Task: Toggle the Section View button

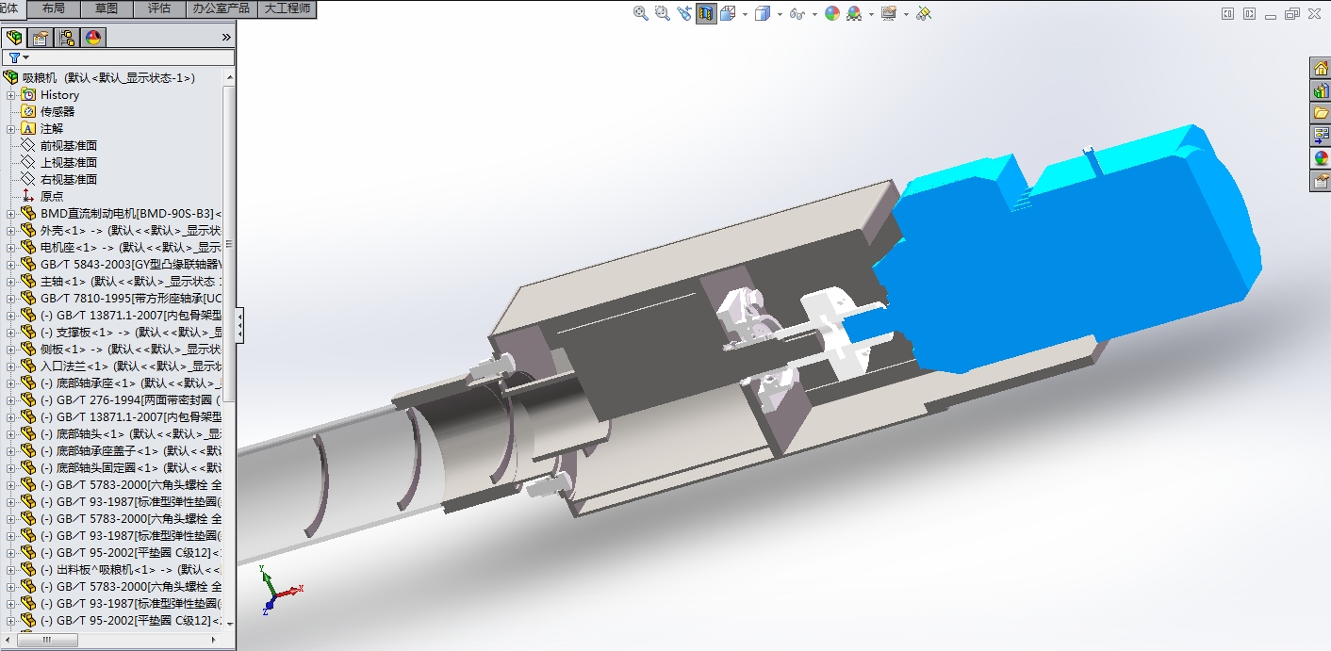Action: (706, 13)
